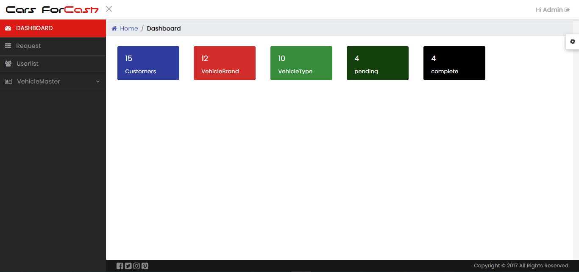Select Request in the sidebar menu

pyautogui.click(x=28, y=46)
